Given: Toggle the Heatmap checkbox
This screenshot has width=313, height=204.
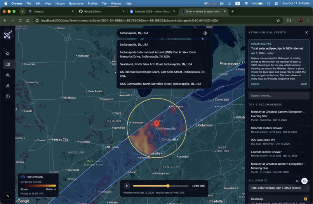Looking at the screenshot, I should coord(306,199).
